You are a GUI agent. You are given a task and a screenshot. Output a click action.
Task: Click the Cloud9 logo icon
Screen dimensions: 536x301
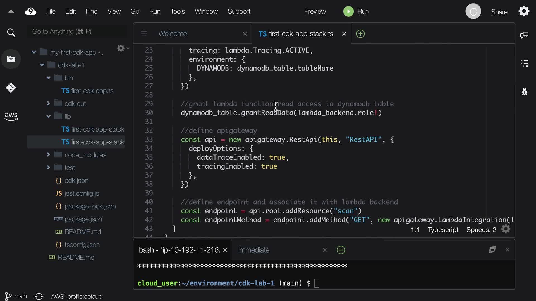pos(31,11)
